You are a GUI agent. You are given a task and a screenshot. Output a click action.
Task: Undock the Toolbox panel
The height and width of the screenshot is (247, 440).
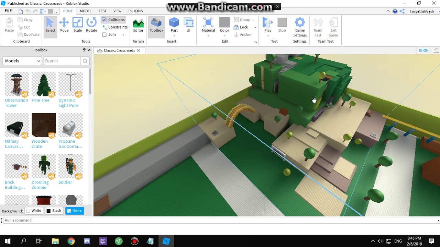[x=84, y=50]
